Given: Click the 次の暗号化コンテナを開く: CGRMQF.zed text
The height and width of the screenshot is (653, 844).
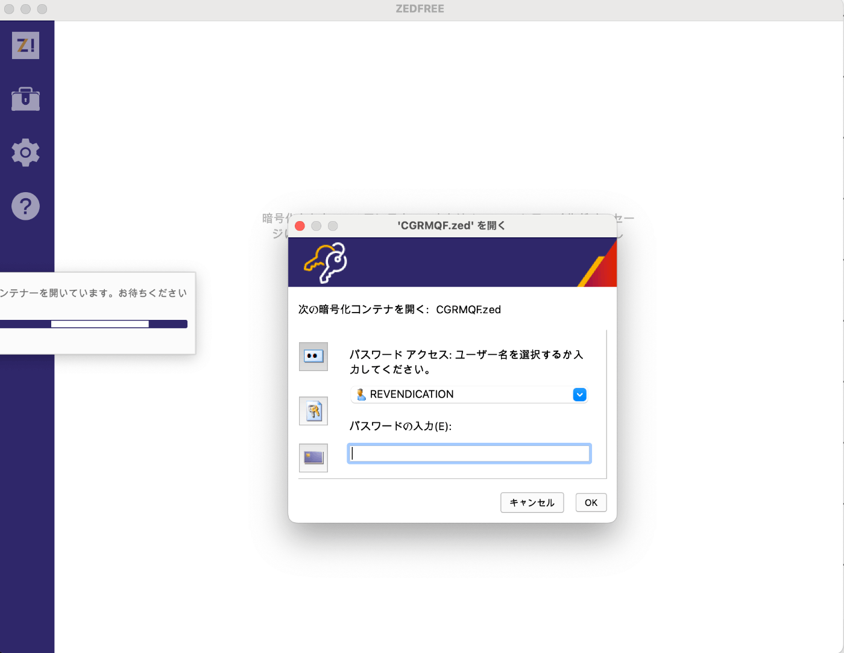Looking at the screenshot, I should coord(400,310).
